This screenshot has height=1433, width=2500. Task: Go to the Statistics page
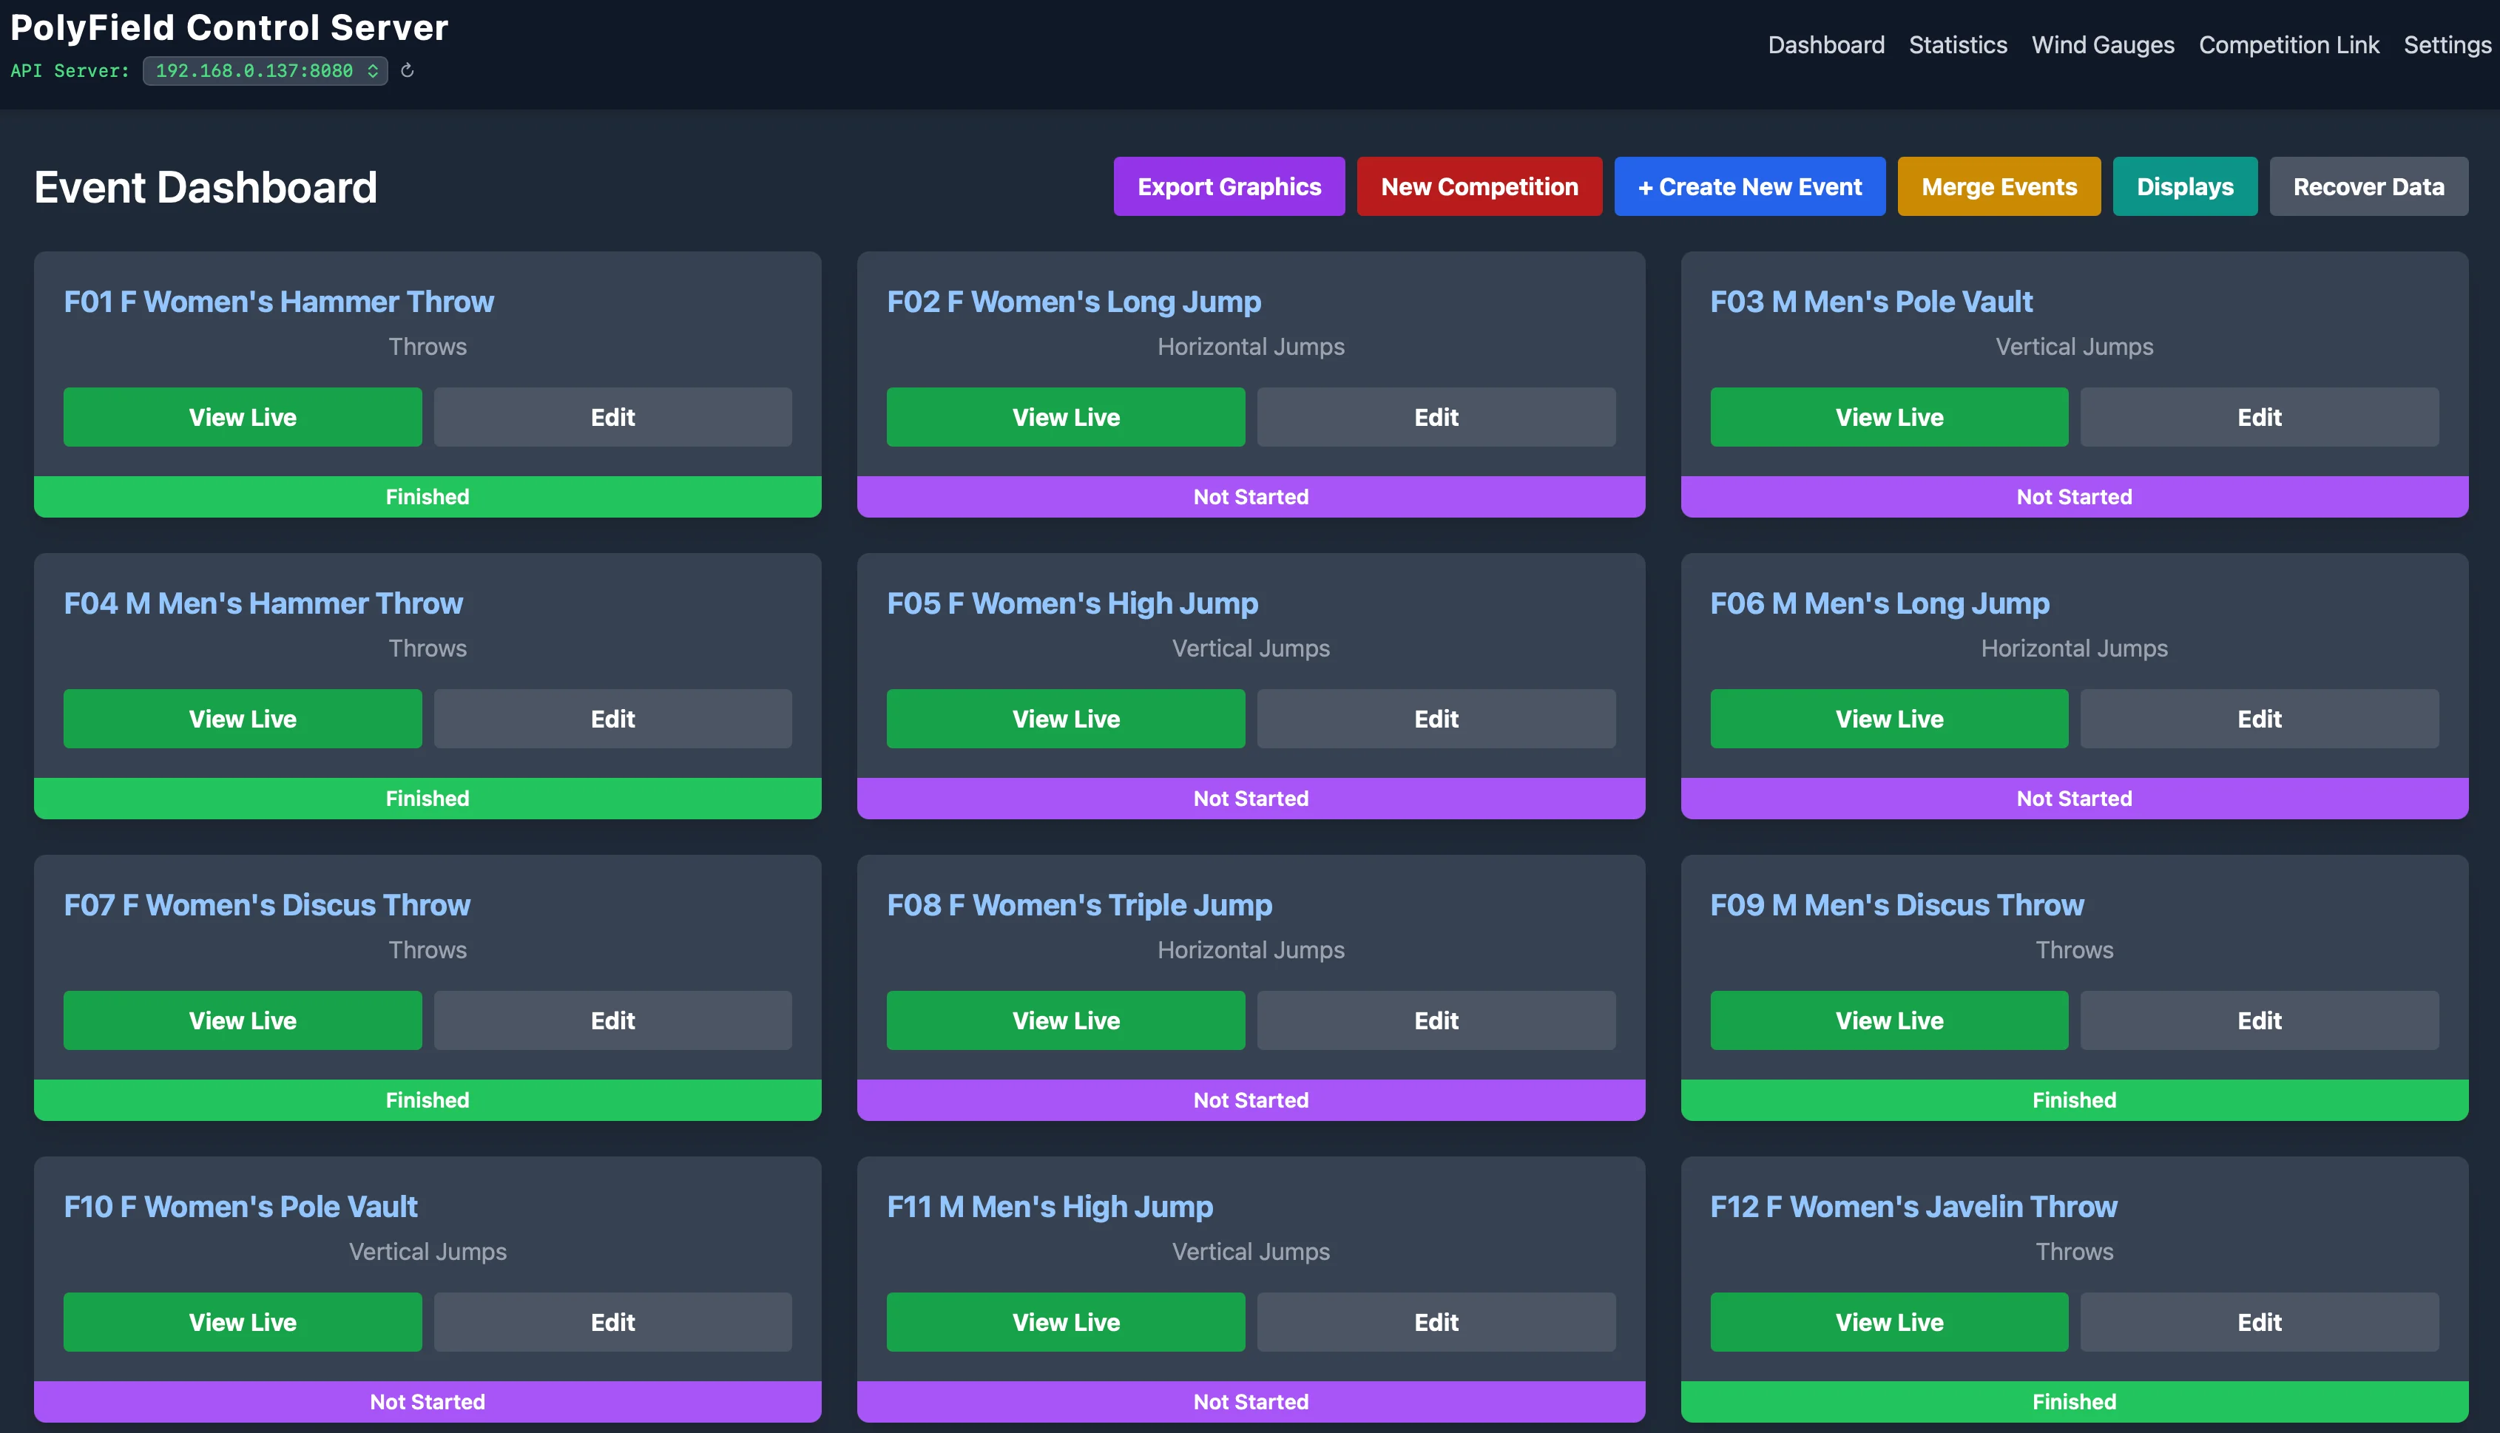pyautogui.click(x=1958, y=45)
